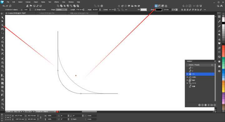Select the Text tool in left toolbox
The width and height of the screenshot is (225, 122).
click(2, 46)
